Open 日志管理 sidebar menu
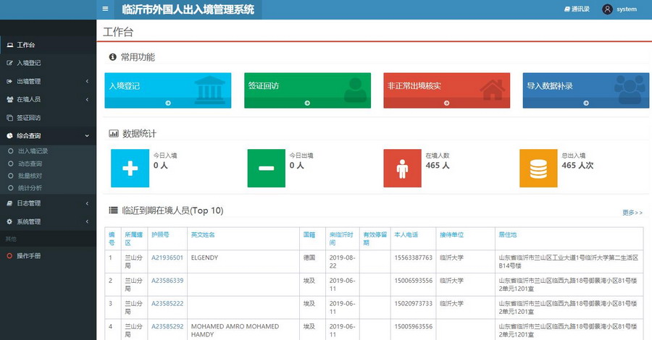This screenshot has width=652, height=340. pyautogui.click(x=48, y=203)
